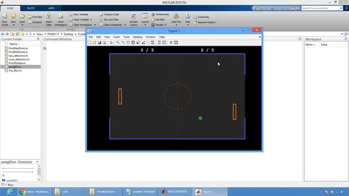Viewport: 349px width, 196px height.
Task: Select the Edit Plot arrow tool
Action: point(111,42)
